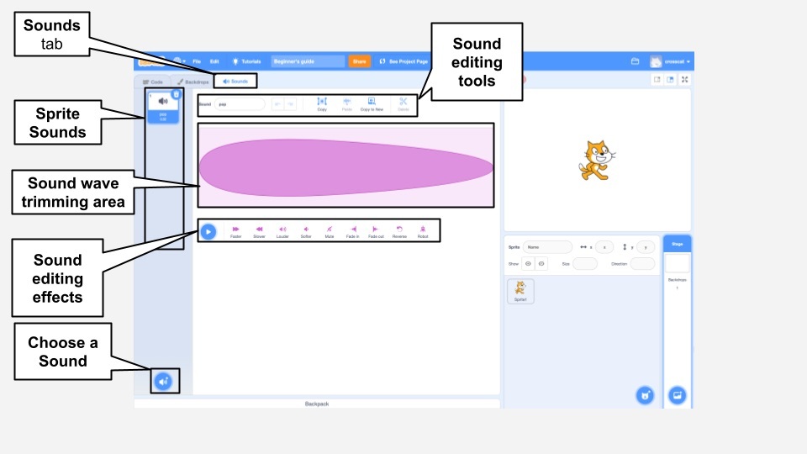
Task: Click the sprite Name field
Action: click(547, 247)
